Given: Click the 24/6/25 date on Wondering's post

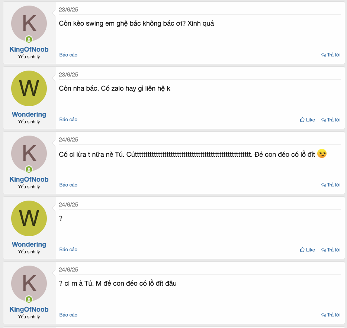Looking at the screenshot, I should click(x=68, y=205).
